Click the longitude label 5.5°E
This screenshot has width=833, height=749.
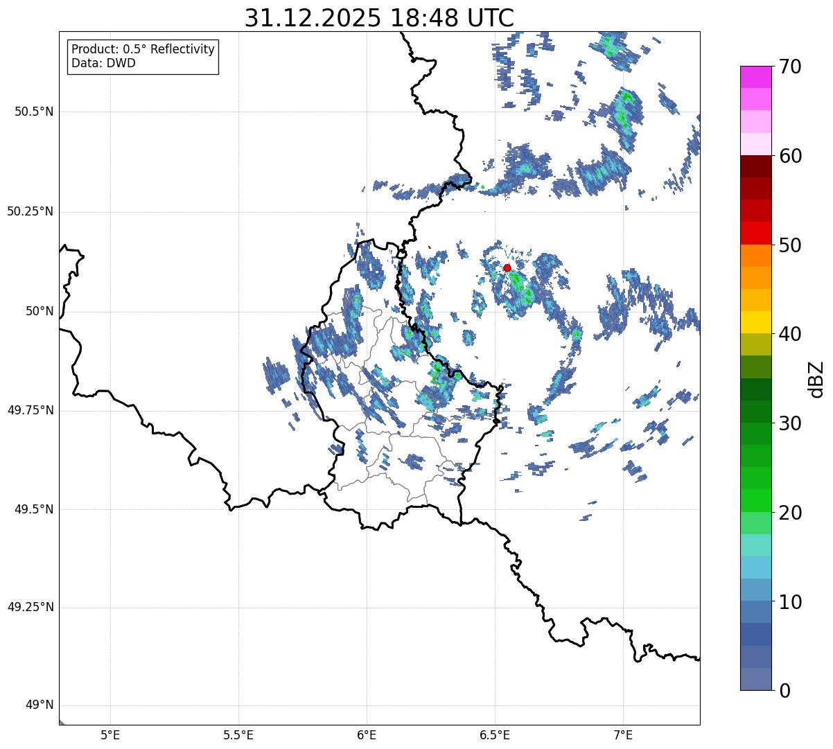click(x=238, y=735)
